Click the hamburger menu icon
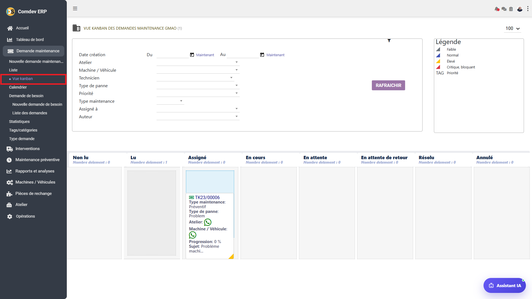This screenshot has width=532, height=299. [75, 9]
